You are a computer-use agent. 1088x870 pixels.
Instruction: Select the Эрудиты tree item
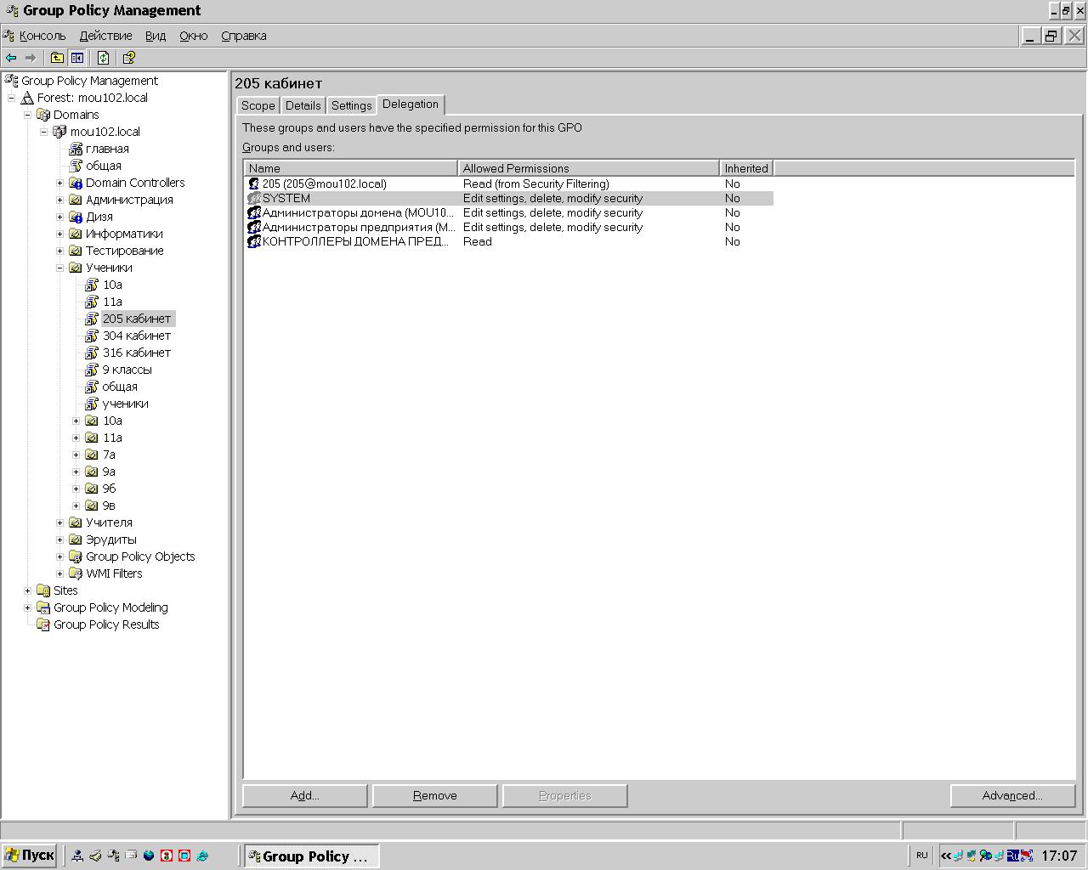(110, 540)
